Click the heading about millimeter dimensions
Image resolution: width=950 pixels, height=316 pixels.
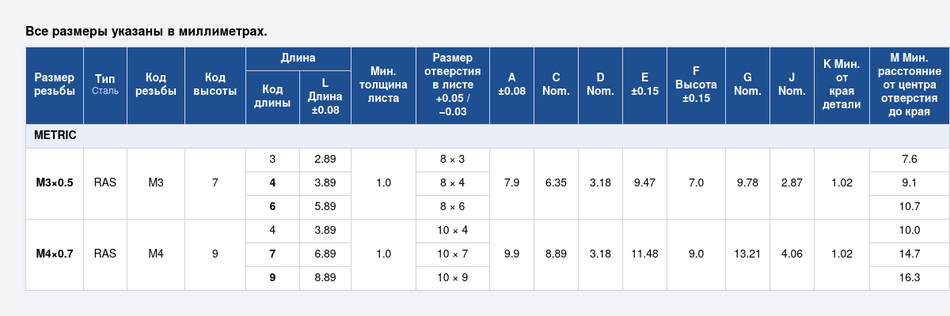pos(146,32)
